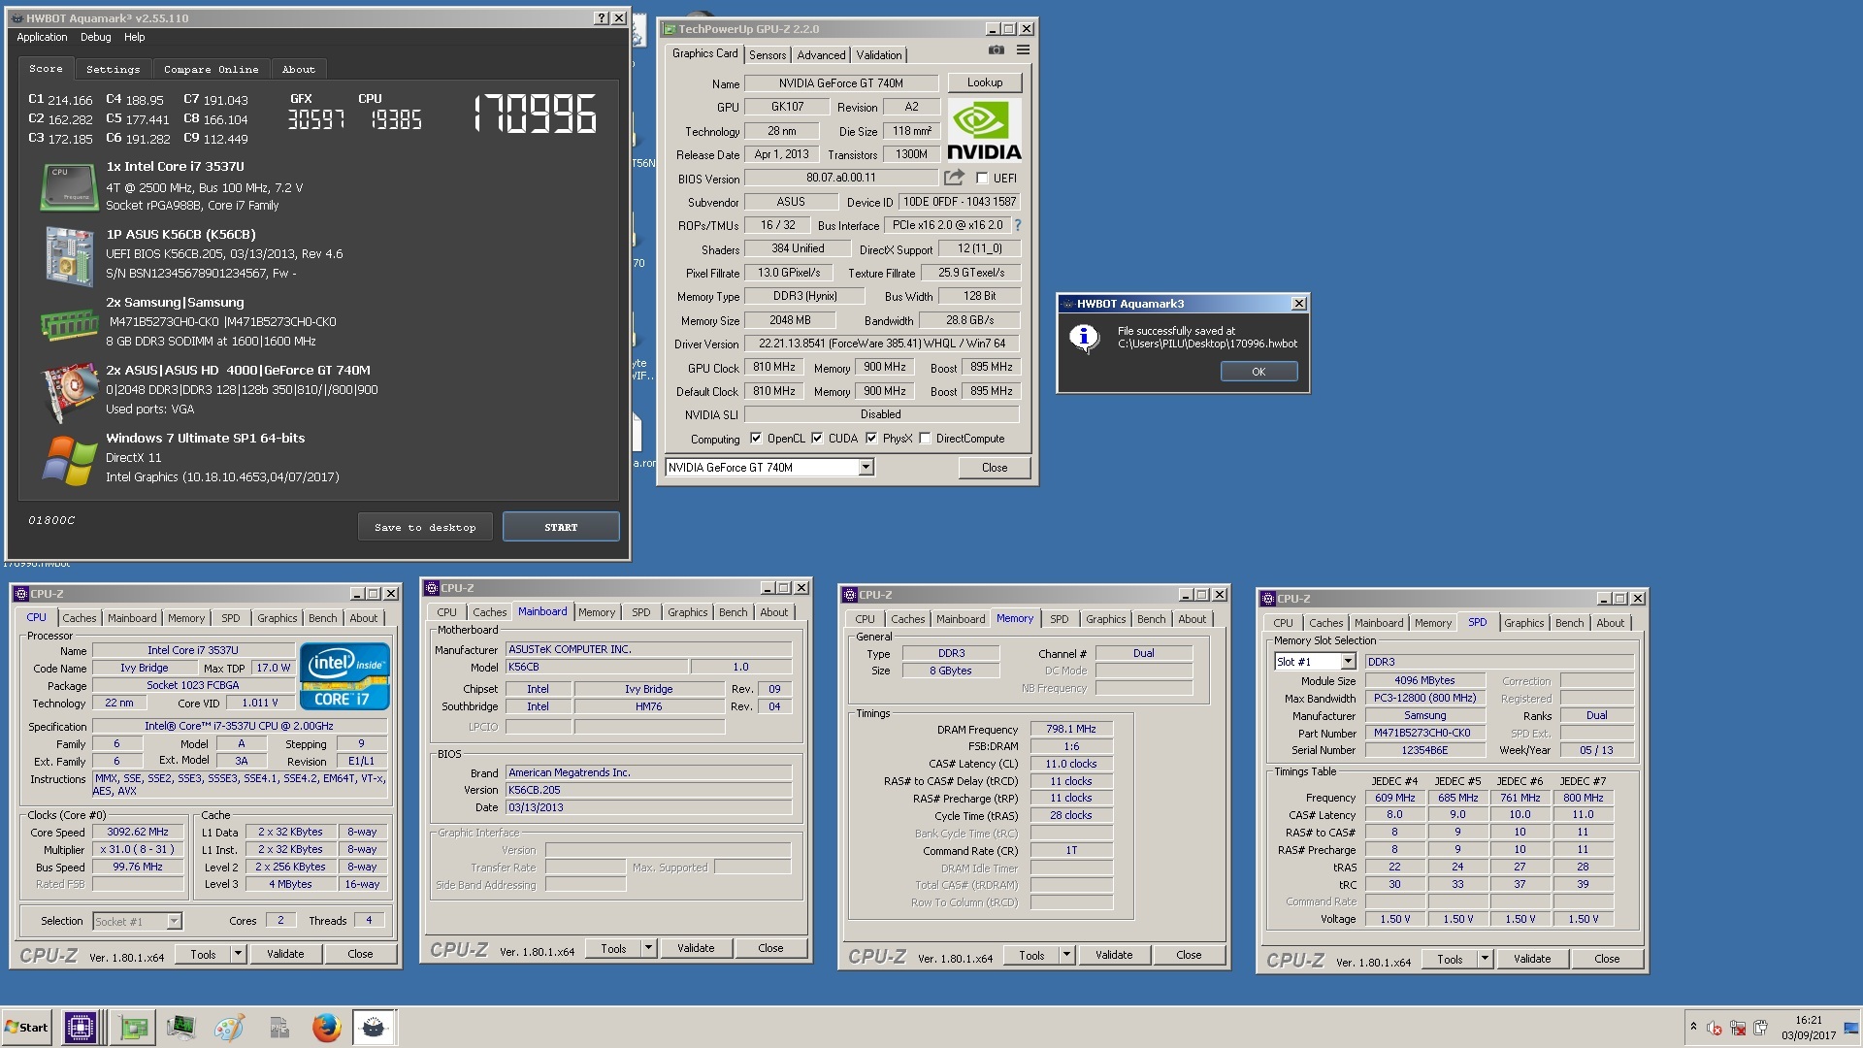This screenshot has height=1048, width=1863.
Task: Click Validate in CPU-Z Memory window
Action: click(1114, 955)
